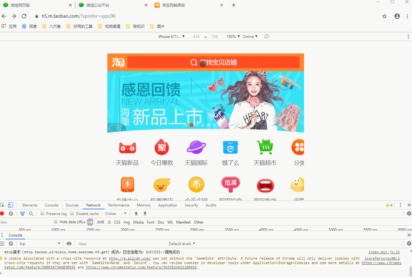
Task: Open the 充值中心 lightning icon
Action: coord(127,185)
